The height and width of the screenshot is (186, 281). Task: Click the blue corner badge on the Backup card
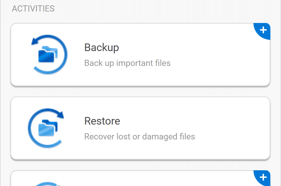(x=262, y=31)
